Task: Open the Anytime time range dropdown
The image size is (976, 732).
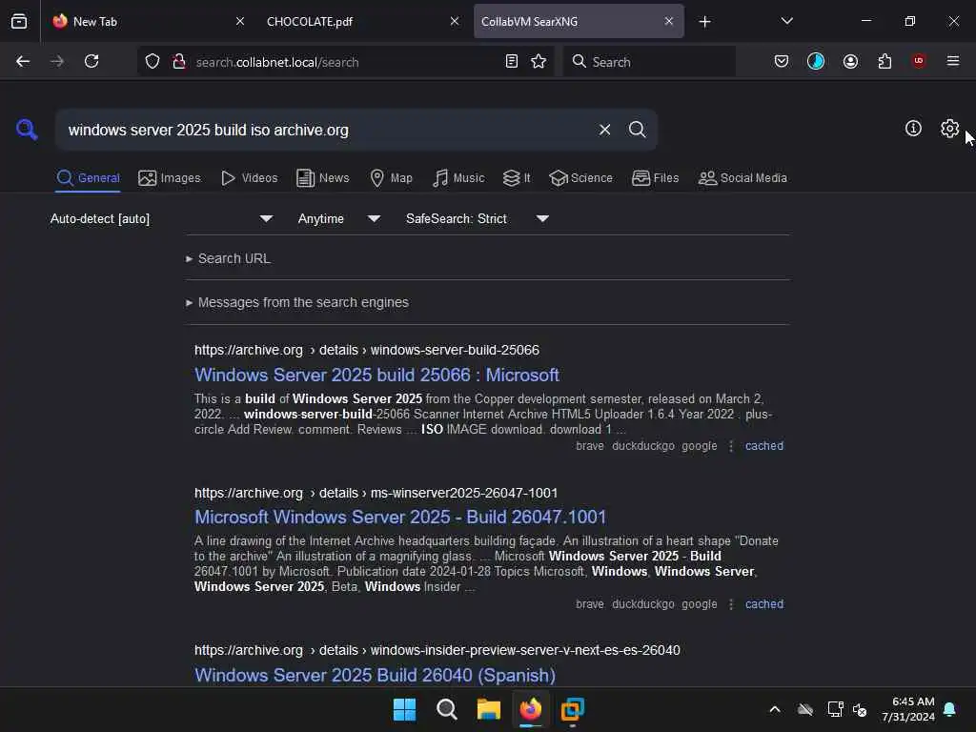Action: (x=338, y=218)
